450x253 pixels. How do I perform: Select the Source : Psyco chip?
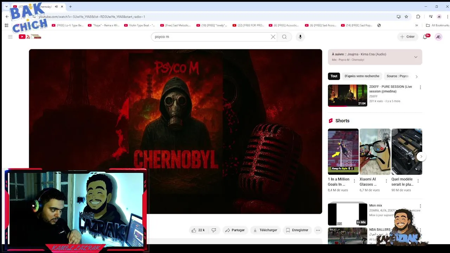click(397, 76)
